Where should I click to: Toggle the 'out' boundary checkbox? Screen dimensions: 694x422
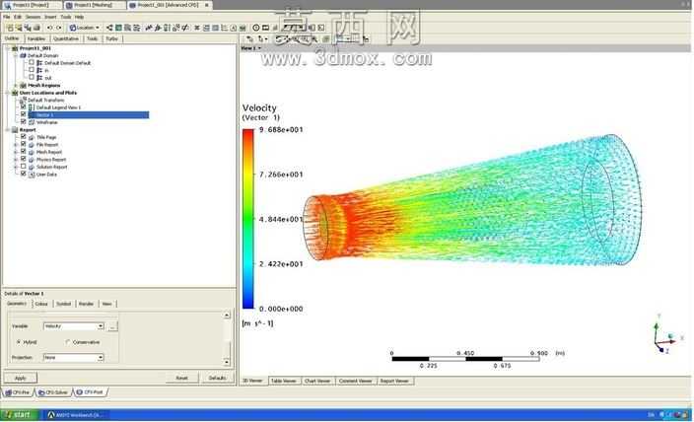[x=32, y=78]
